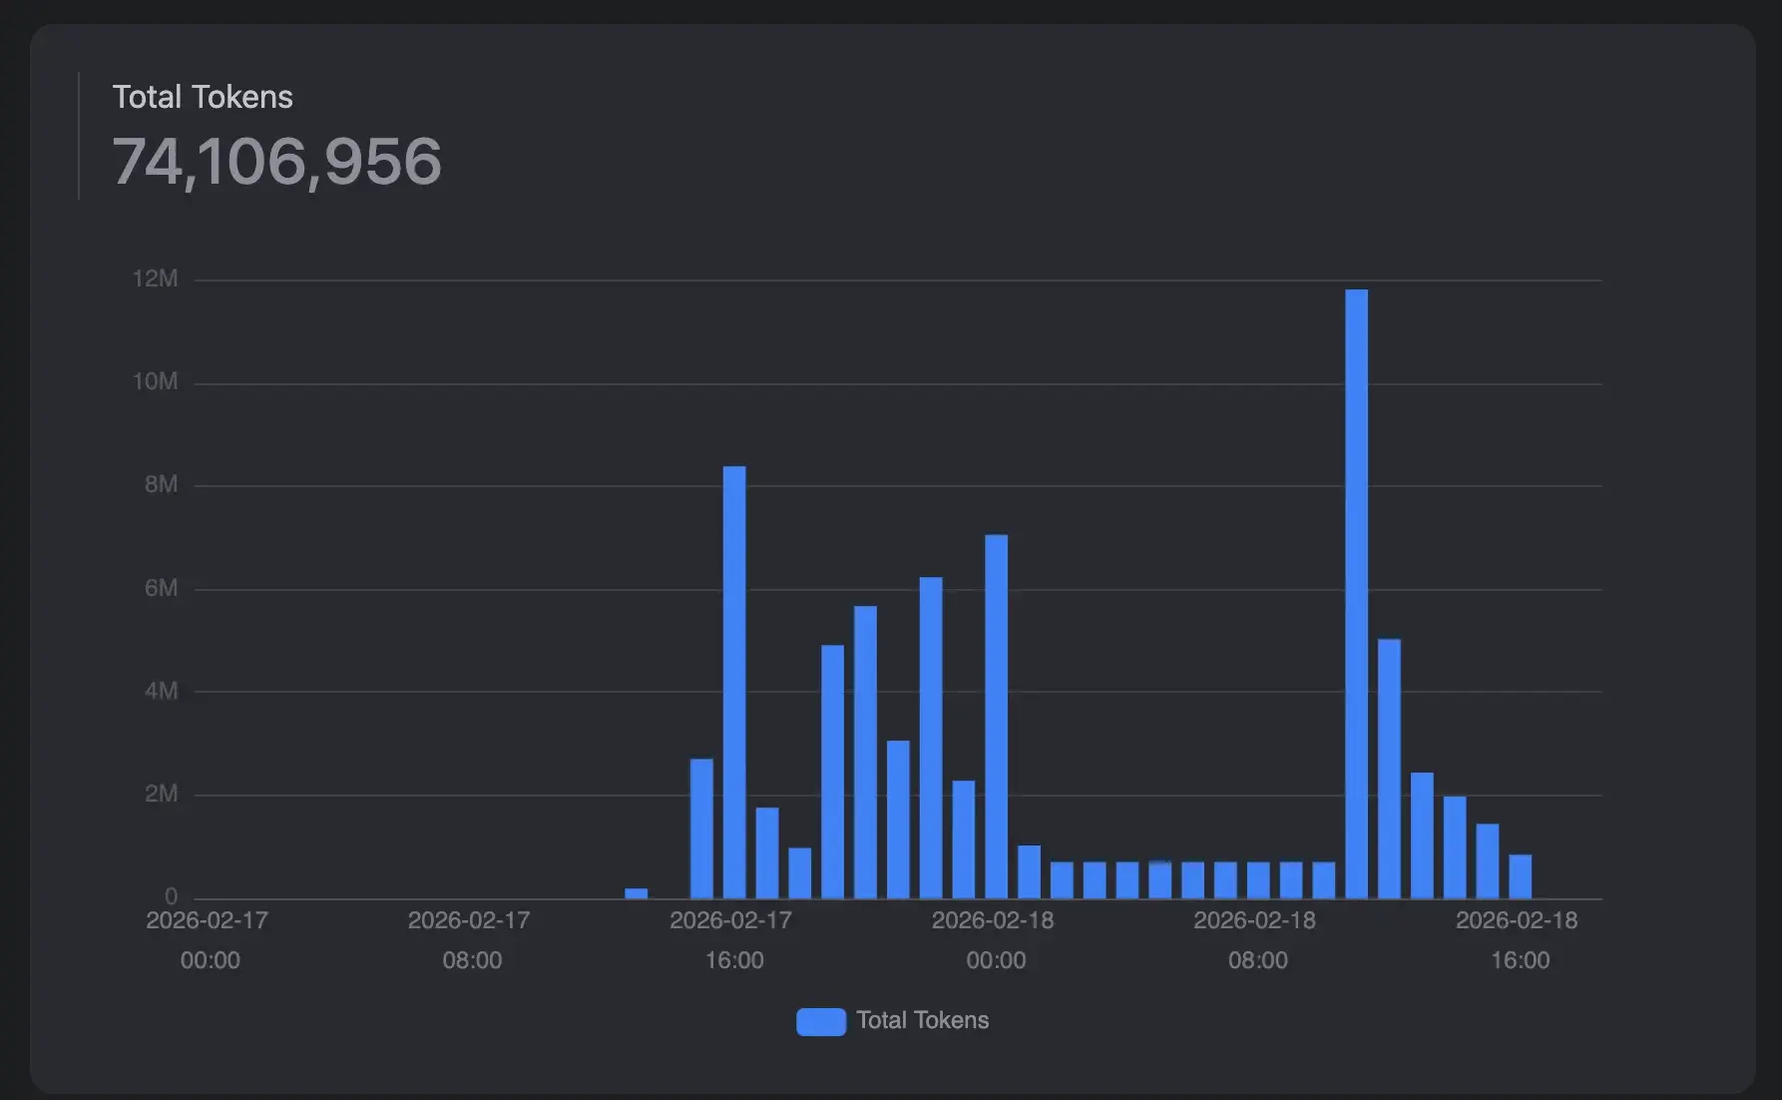Select the 6.2M bar at Feb 17 22:00
This screenshot has width=1782, height=1100.
pyautogui.click(x=931, y=738)
